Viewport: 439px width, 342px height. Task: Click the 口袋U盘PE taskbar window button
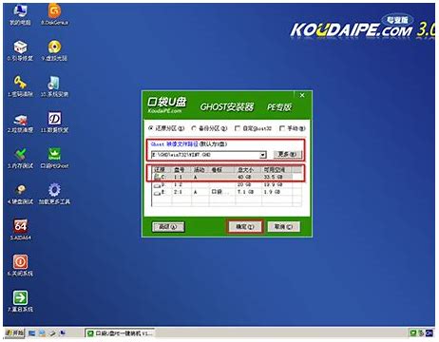(121, 333)
